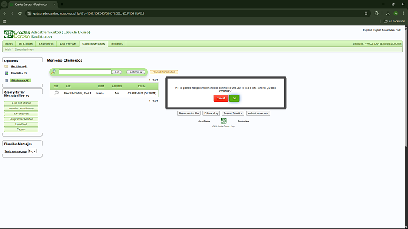
Task: Switch language to English
Action: pyautogui.click(x=377, y=30)
